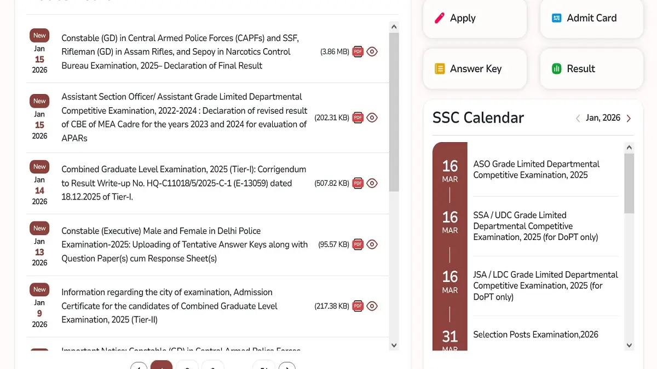Download PDF for CGL 2025 Tier-I corrigendum

(358, 183)
